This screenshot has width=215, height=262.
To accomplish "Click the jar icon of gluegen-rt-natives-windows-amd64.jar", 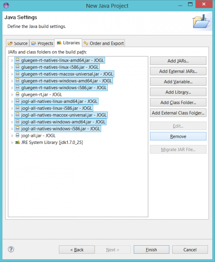I will pos(17,81).
